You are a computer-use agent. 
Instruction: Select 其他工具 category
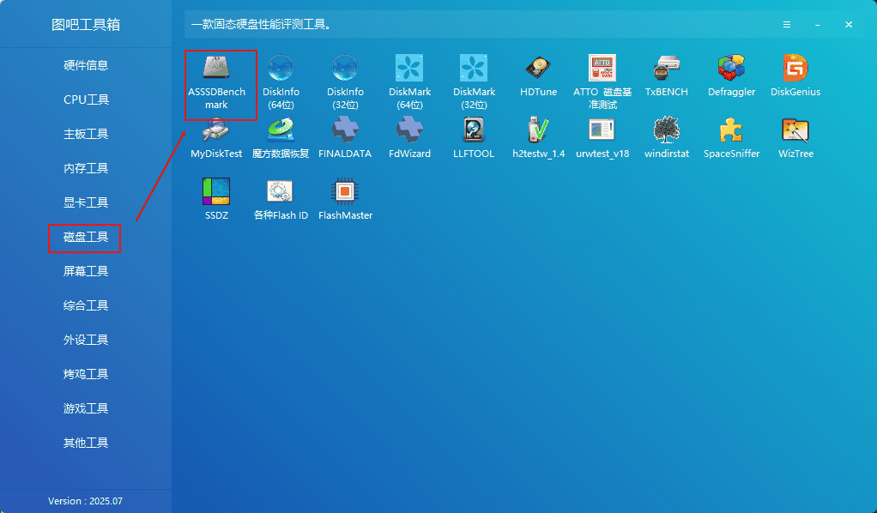coord(86,443)
